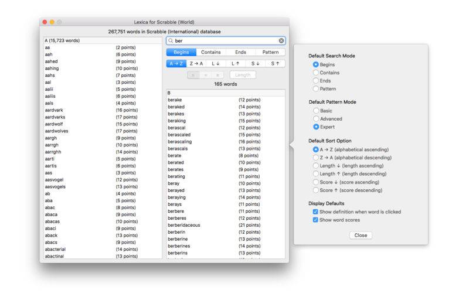The height and width of the screenshot is (293, 469).
Task: Switch to the Ends search tab
Action: [240, 52]
